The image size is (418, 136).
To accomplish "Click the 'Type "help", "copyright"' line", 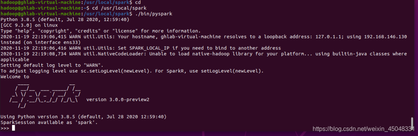I will tap(101, 31).
